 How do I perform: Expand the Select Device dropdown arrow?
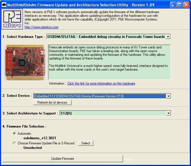[x=168, y=96]
